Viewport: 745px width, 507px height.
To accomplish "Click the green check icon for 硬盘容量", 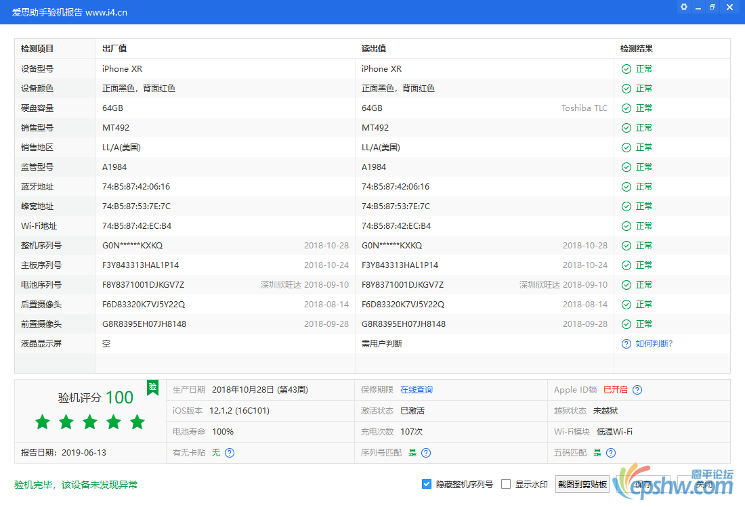I will click(x=626, y=108).
